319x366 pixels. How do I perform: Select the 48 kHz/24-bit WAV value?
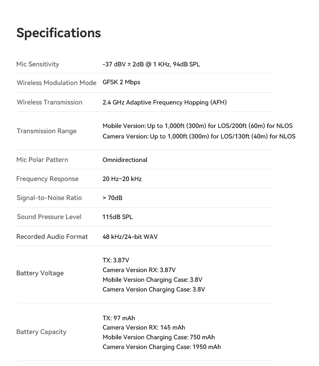pos(130,236)
